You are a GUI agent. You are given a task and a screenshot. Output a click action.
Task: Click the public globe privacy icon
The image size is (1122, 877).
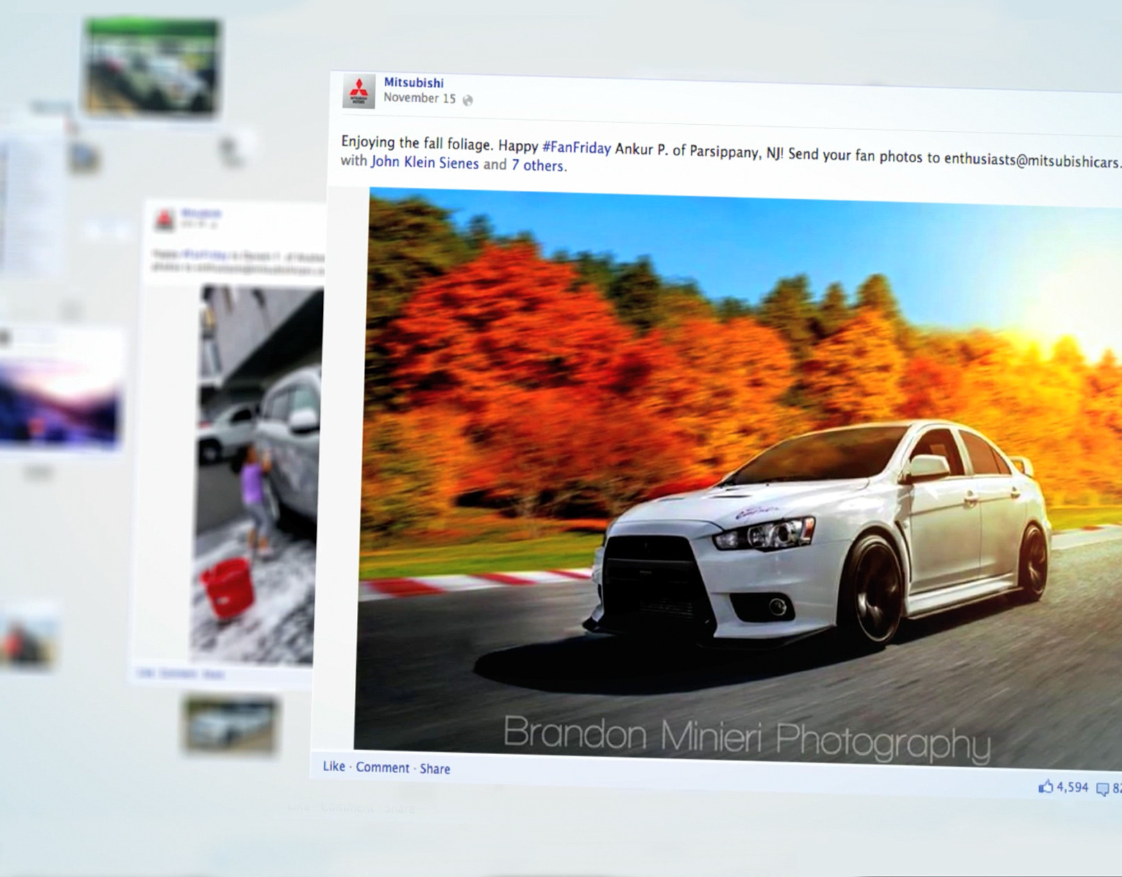tap(467, 101)
